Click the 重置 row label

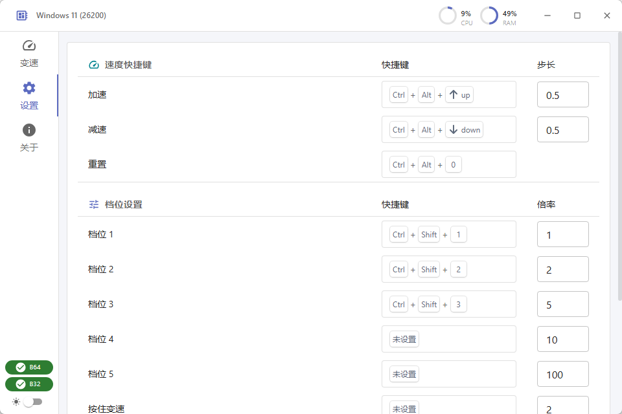[x=97, y=164]
